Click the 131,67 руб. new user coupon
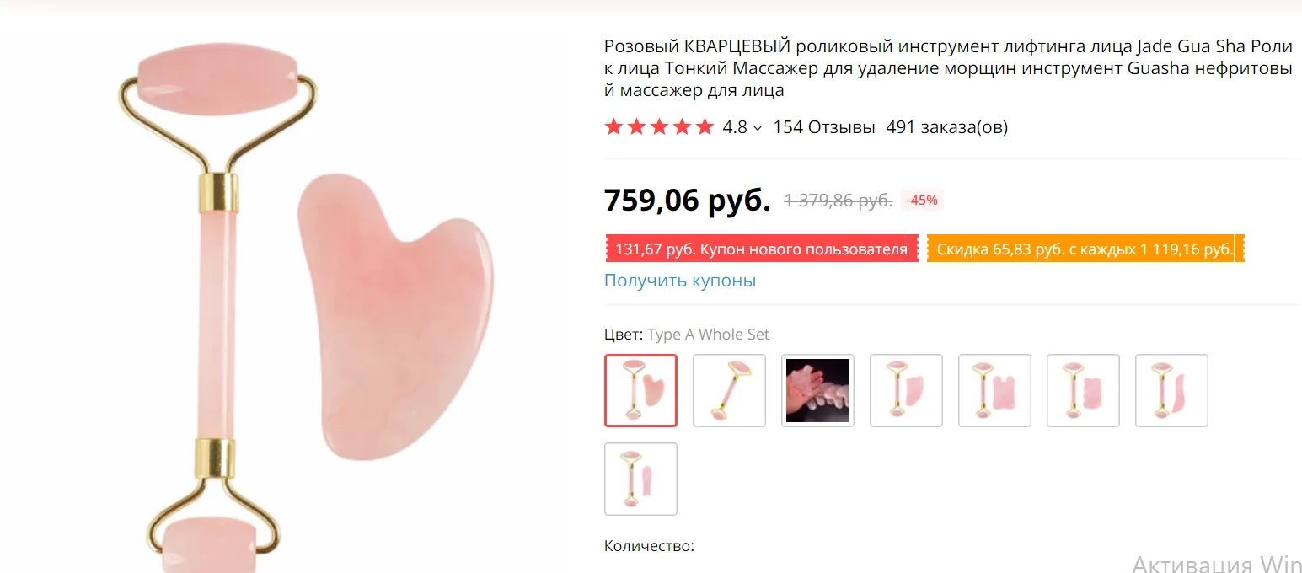Screen dimensions: 1302x573 (x=762, y=249)
